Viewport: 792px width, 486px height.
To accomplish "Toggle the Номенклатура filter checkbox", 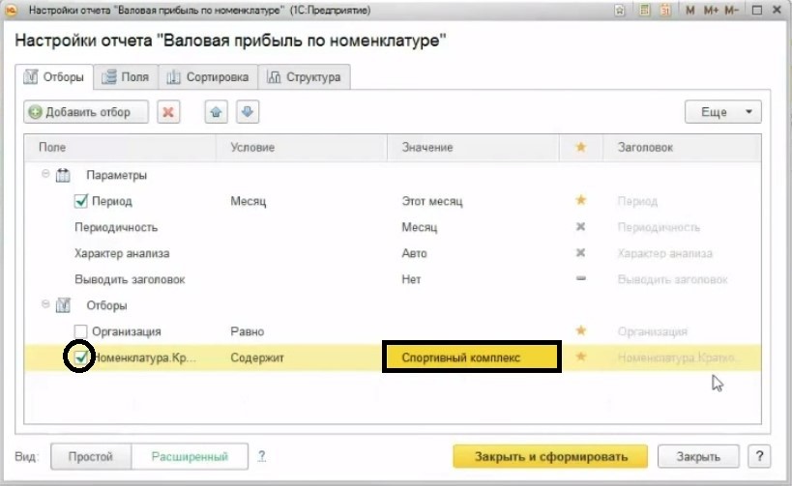I will [81, 357].
